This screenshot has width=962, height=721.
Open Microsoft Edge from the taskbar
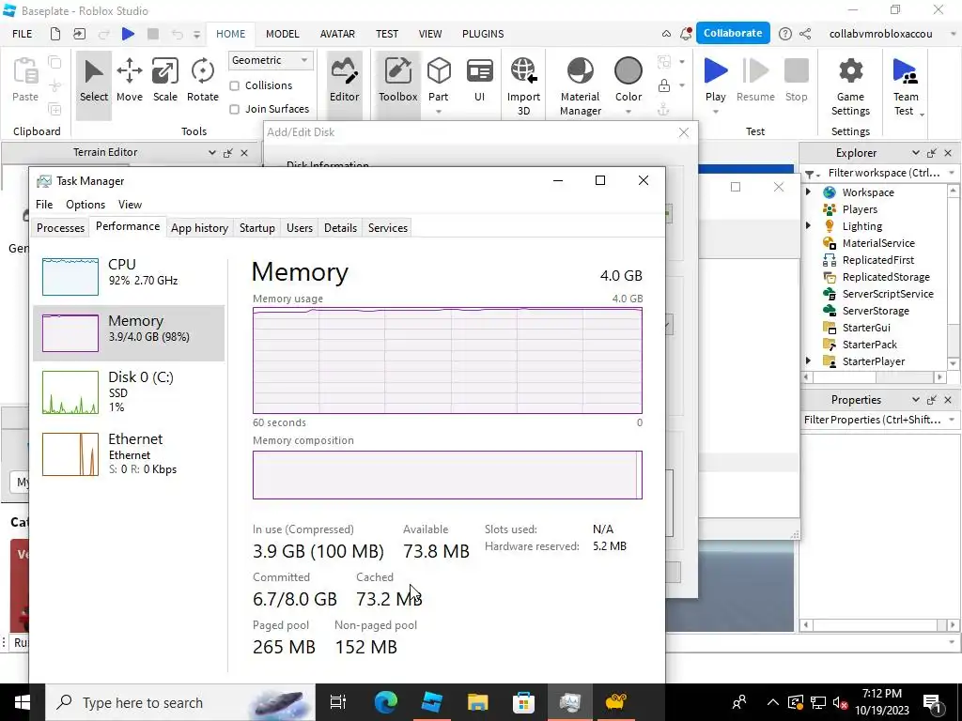point(386,702)
